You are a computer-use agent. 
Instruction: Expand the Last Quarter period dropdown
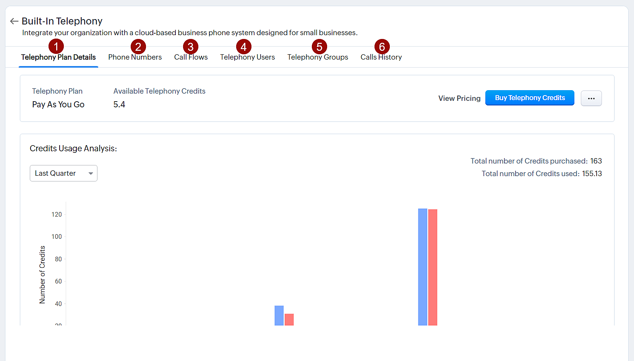[63, 173]
